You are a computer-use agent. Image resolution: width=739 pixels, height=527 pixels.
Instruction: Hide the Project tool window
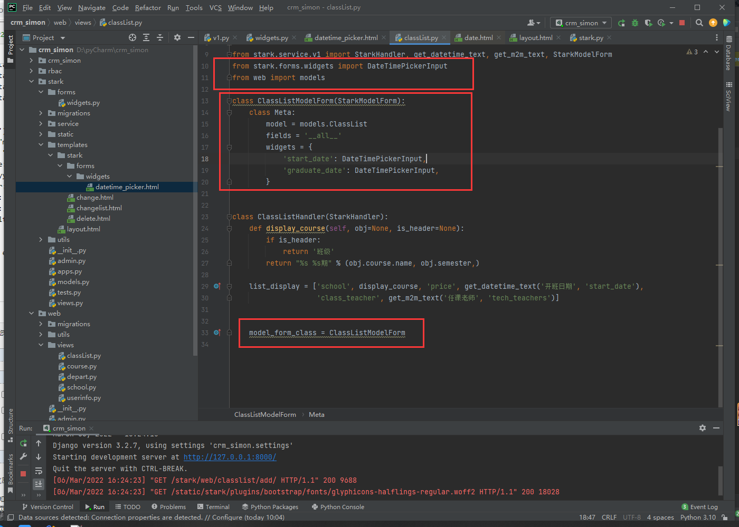(191, 37)
